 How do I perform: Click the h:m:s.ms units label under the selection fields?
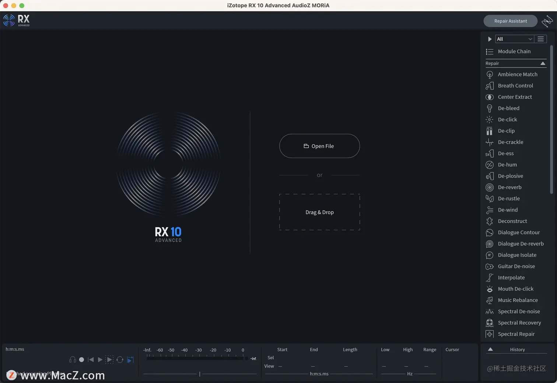(319, 374)
